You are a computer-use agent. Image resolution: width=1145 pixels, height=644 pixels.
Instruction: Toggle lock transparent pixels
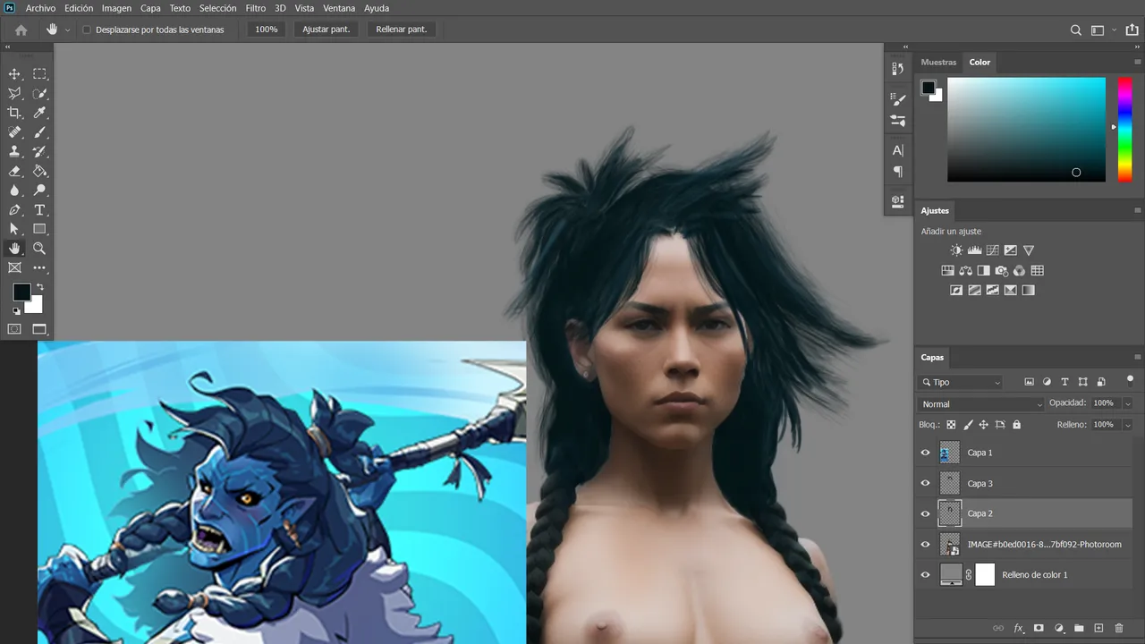point(951,425)
